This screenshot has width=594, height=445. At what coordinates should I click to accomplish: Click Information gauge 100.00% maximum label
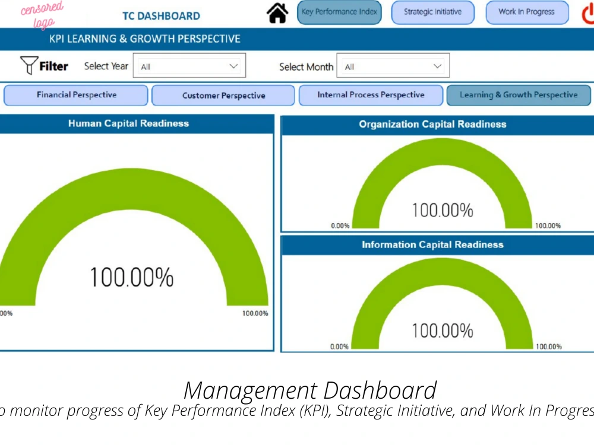click(x=549, y=347)
